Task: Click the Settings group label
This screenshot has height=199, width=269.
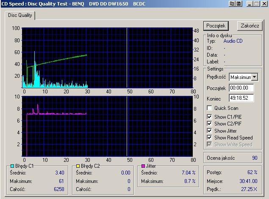Action: (x=215, y=69)
